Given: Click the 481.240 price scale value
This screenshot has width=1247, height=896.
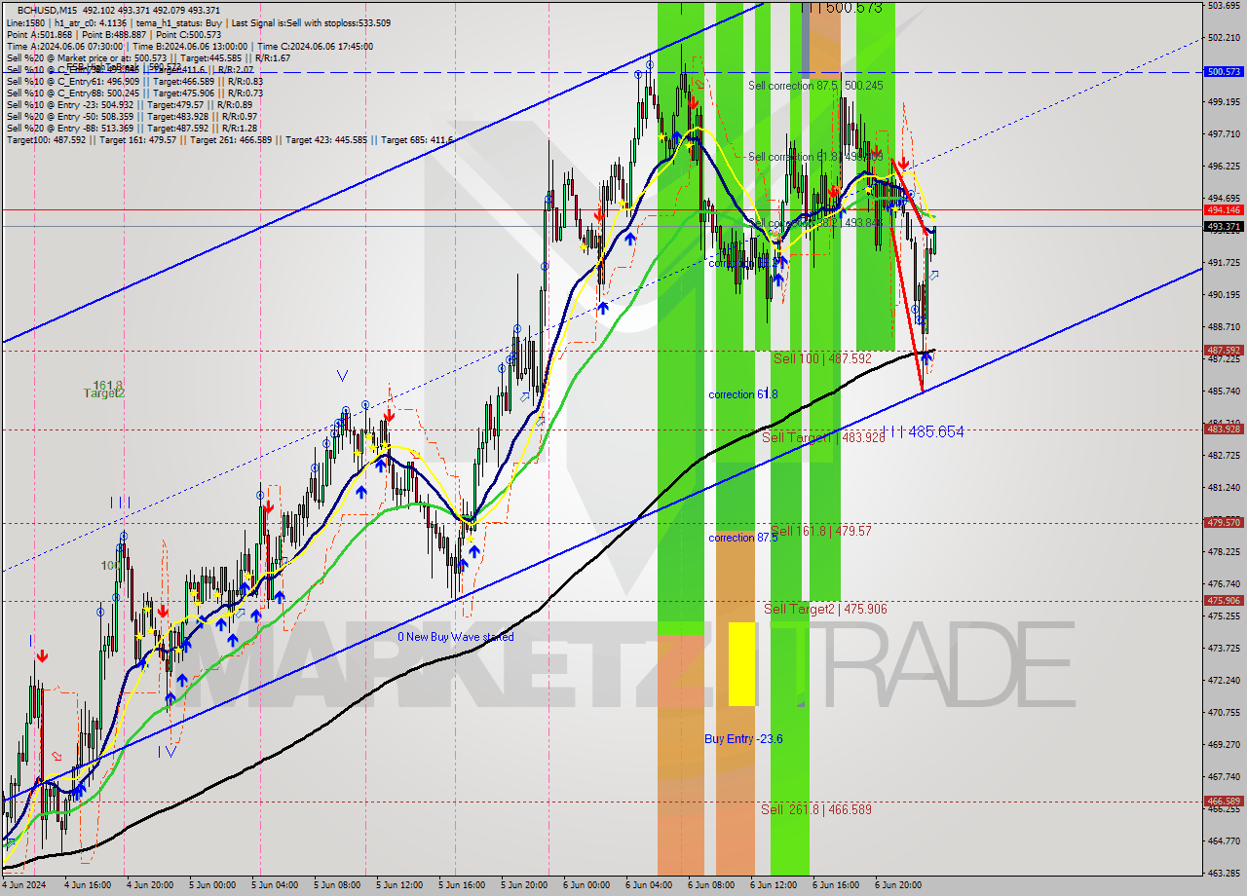Looking at the screenshot, I should click(1224, 487).
